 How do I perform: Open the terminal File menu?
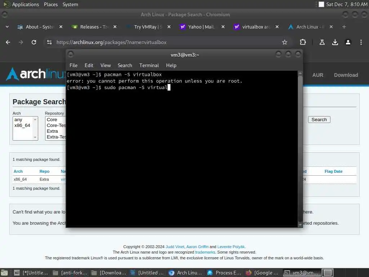74,66
